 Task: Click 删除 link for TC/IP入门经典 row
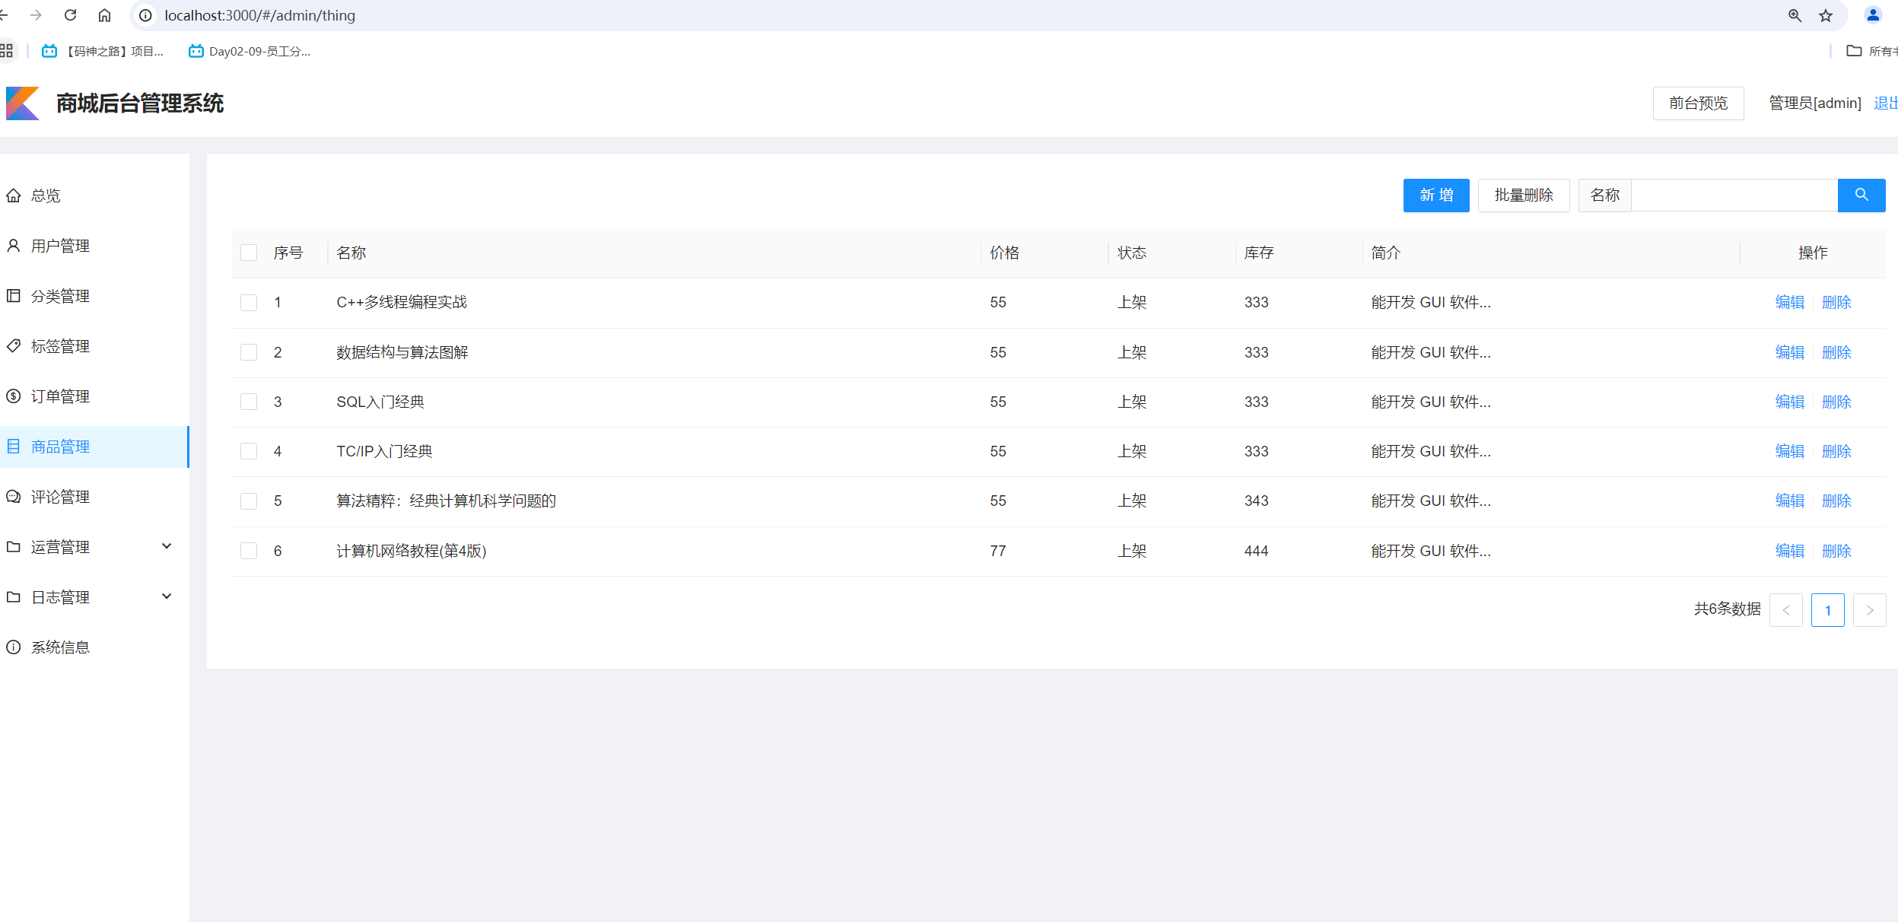click(1836, 451)
